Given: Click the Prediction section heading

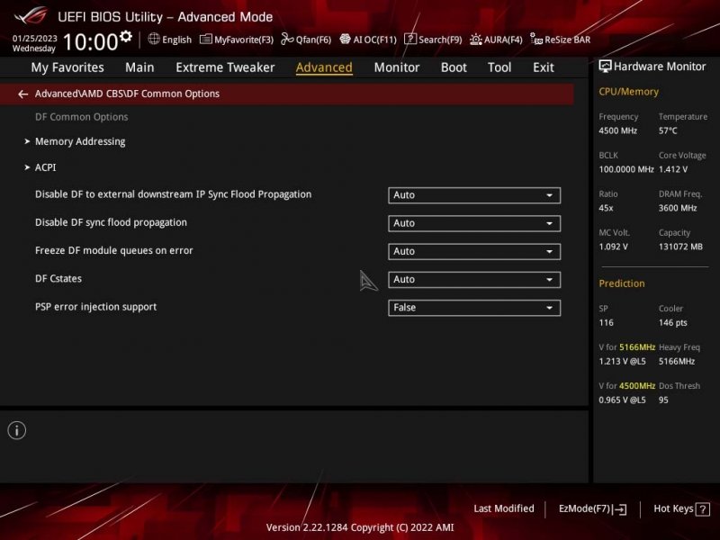Looking at the screenshot, I should click(621, 283).
